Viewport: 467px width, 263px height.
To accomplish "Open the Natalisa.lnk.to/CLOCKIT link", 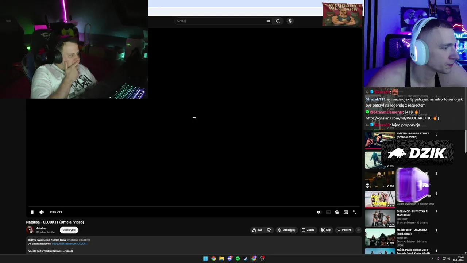I will click(70, 244).
